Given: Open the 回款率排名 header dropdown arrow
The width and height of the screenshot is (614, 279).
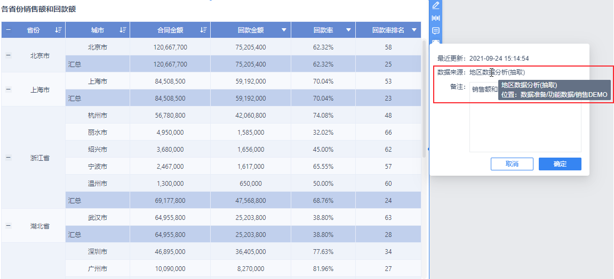Looking at the screenshot, I should (x=413, y=30).
